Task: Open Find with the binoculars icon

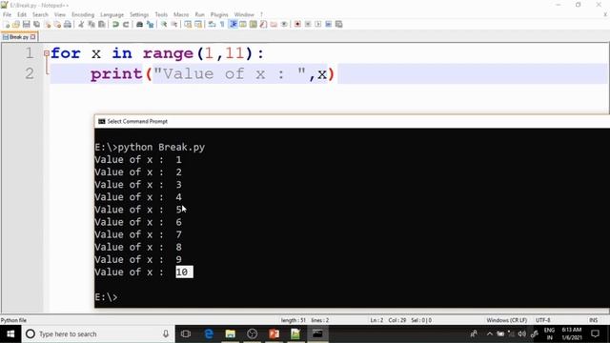Action: [x=140, y=25]
